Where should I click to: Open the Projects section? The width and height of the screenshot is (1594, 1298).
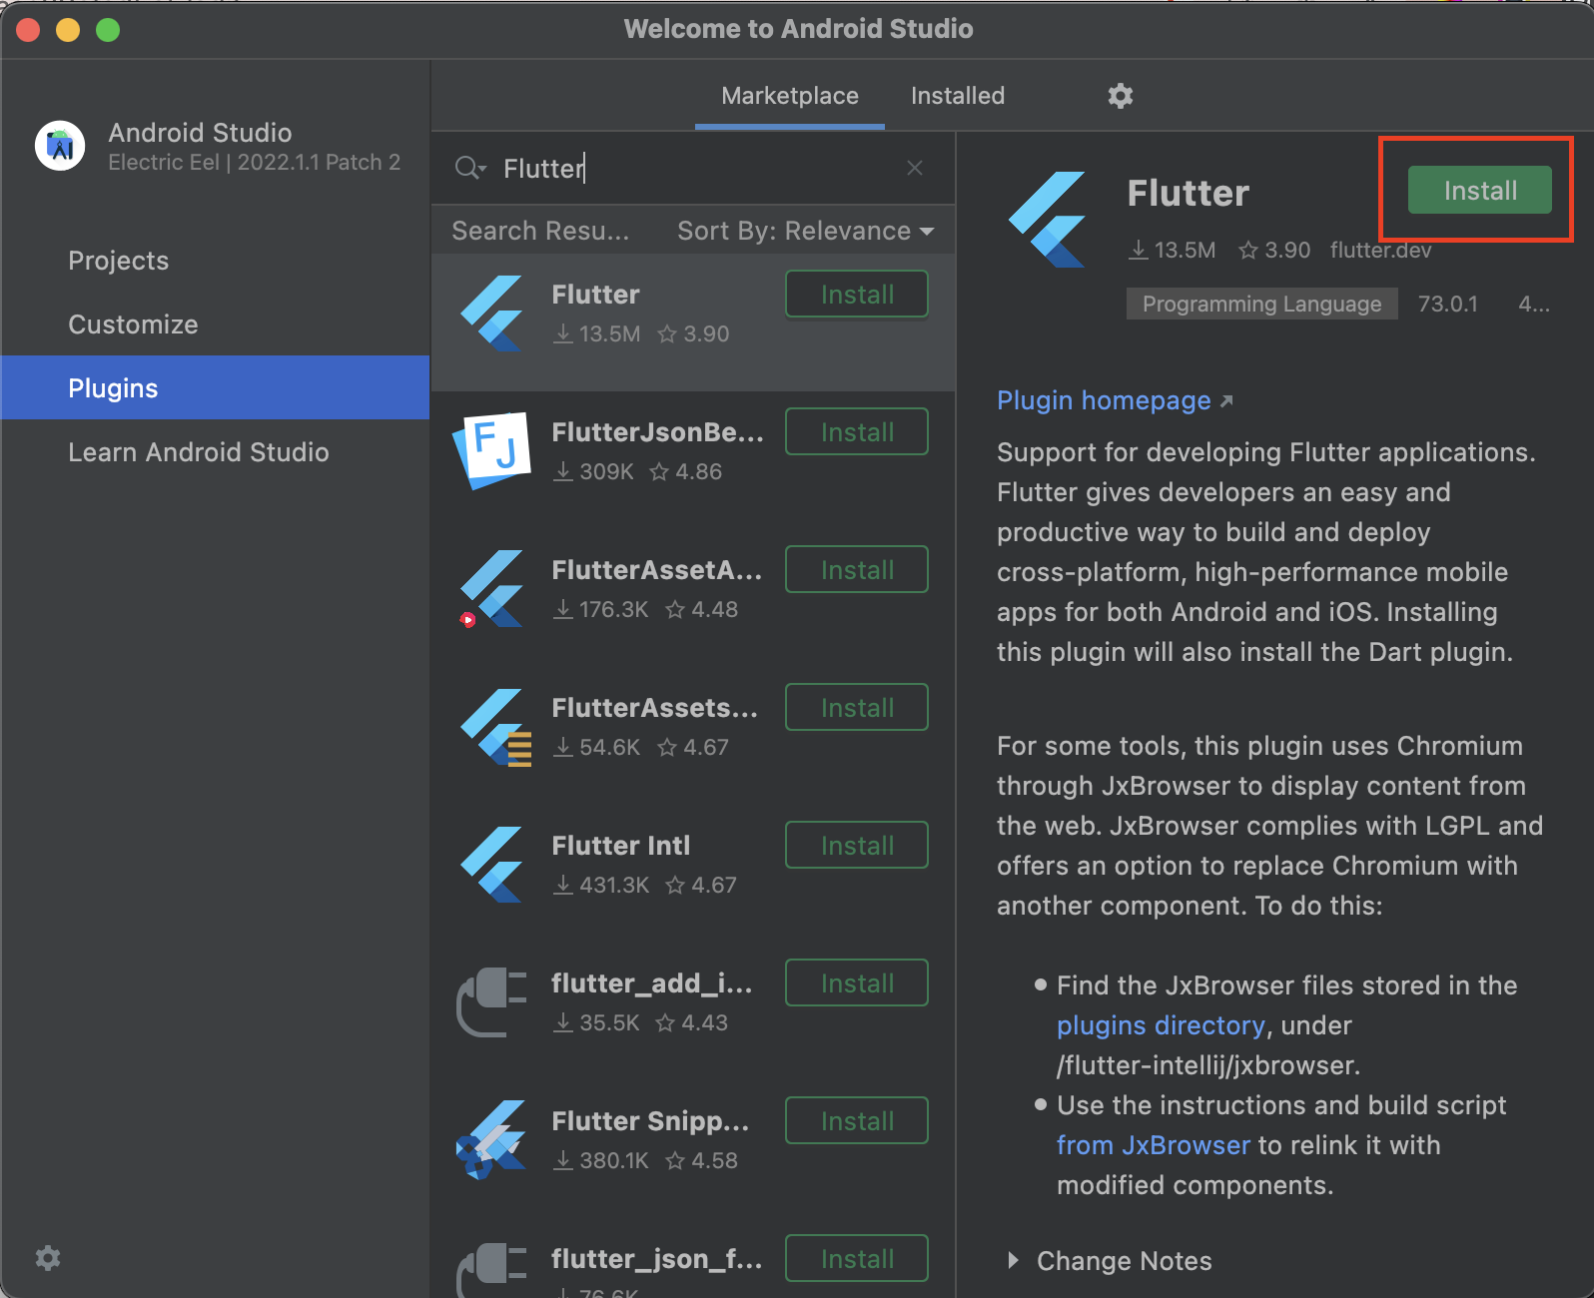[x=215, y=261]
